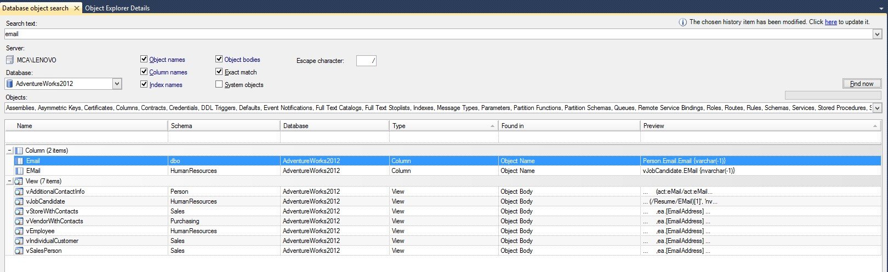Open the Objects type list dropdown
The width and height of the screenshot is (888, 272).
877,108
